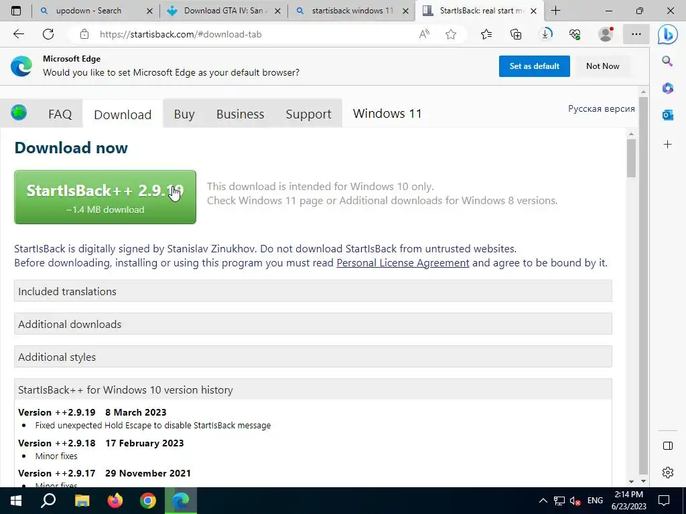Collapse StartIsBack++ for Windows 10 version history
Screen dimensions: 686x514
pyautogui.click(x=313, y=390)
